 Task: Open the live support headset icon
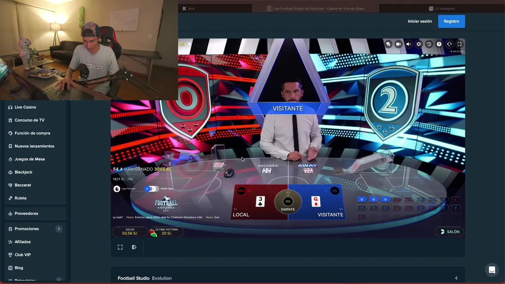click(x=449, y=44)
